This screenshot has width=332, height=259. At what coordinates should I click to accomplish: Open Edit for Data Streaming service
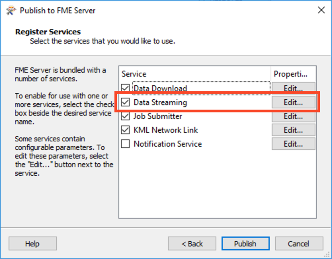pyautogui.click(x=294, y=102)
